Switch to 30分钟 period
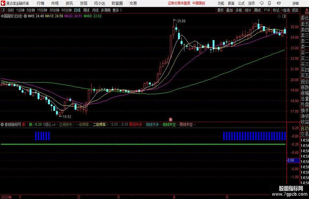Screen dimensions: 309x199 (x=54, y=10)
